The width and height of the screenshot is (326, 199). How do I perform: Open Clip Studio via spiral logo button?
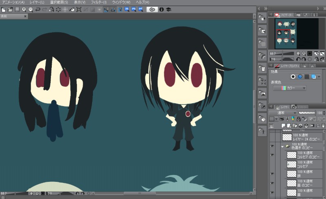152,9
